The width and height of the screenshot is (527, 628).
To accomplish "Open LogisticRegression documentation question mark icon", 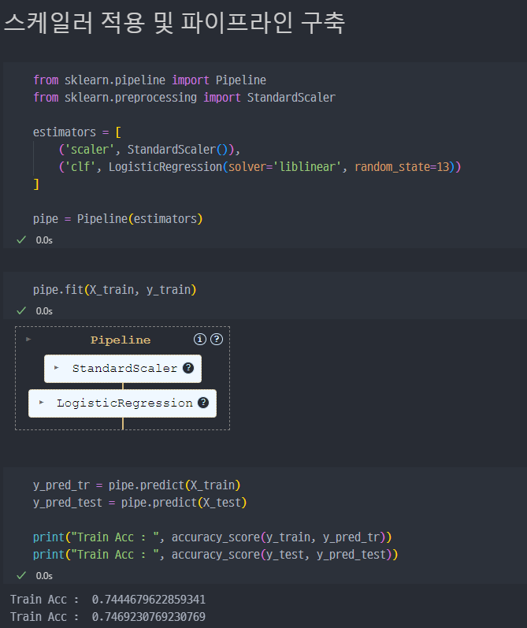I will (203, 403).
